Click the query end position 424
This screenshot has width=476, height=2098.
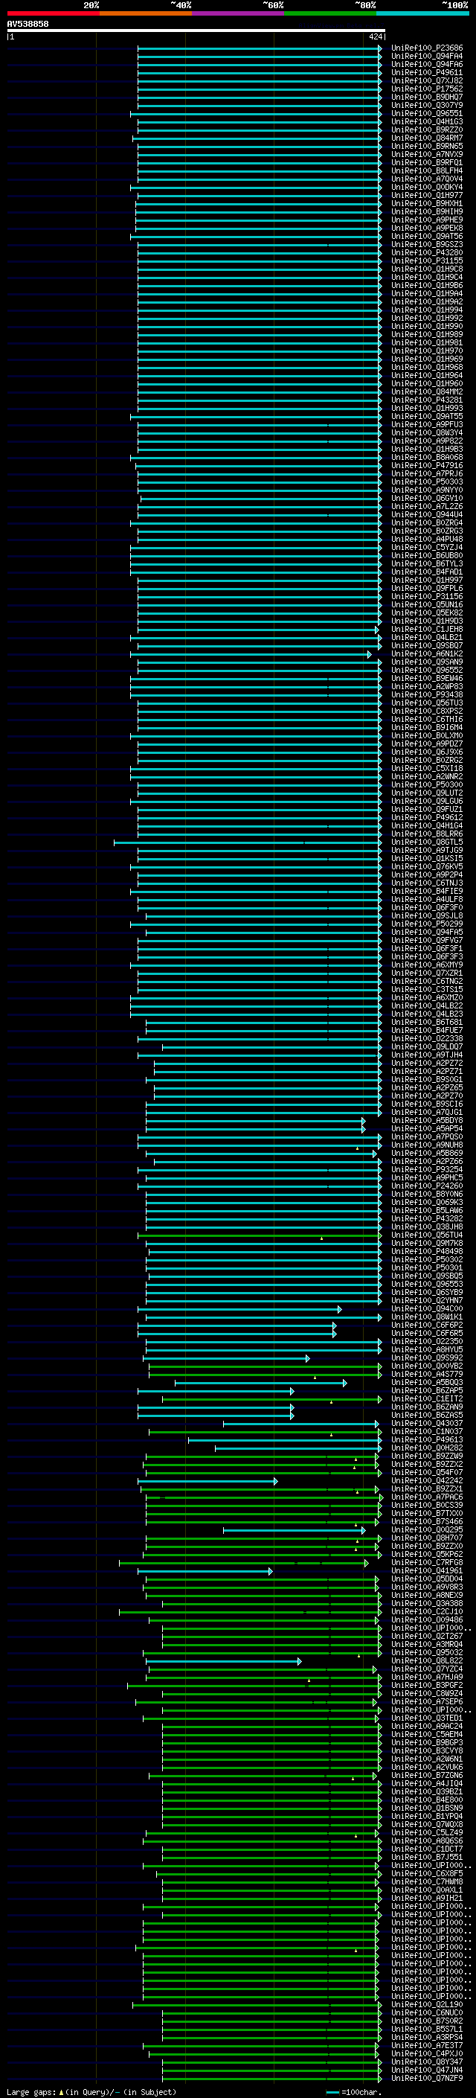pos(376,36)
